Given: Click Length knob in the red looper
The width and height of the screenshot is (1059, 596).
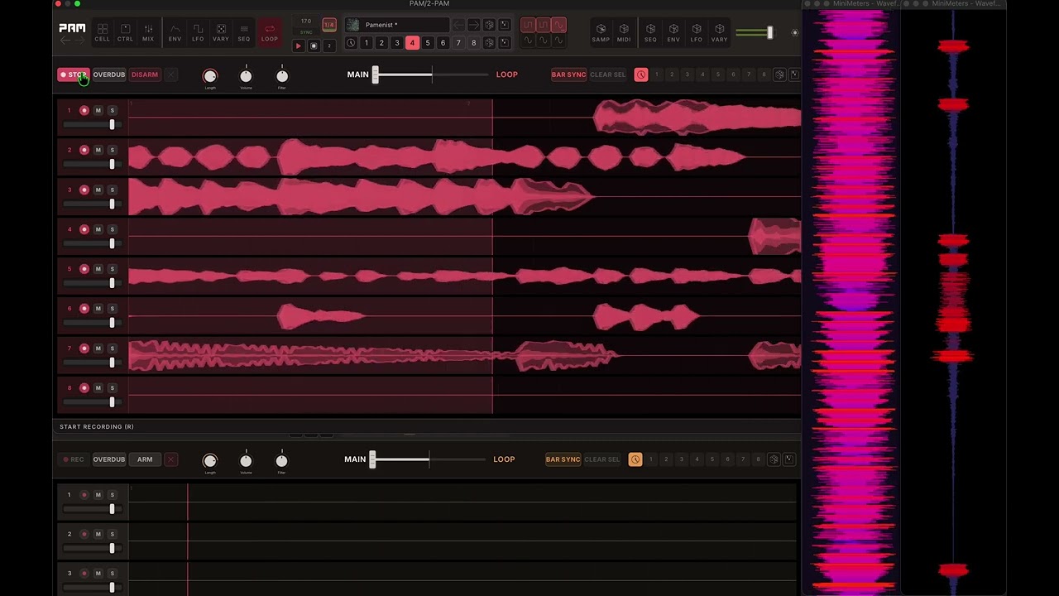Looking at the screenshot, I should (210, 76).
